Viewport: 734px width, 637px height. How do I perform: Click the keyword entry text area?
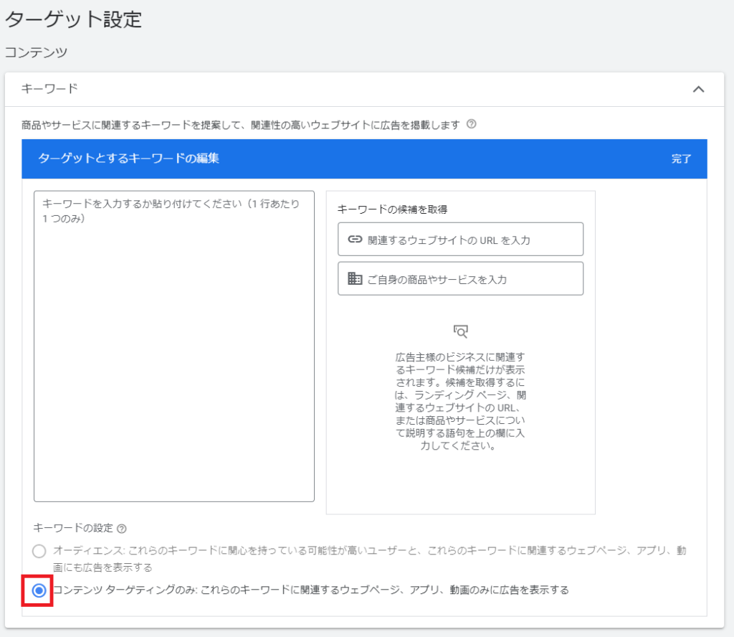174,346
